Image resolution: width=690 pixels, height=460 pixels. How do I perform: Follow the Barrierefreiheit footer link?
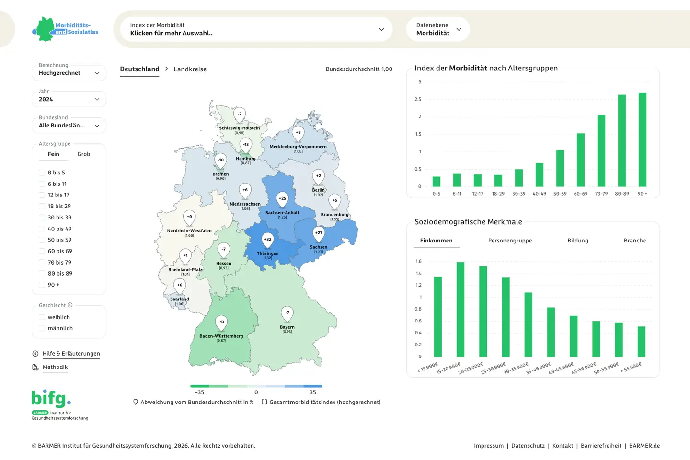point(601,446)
